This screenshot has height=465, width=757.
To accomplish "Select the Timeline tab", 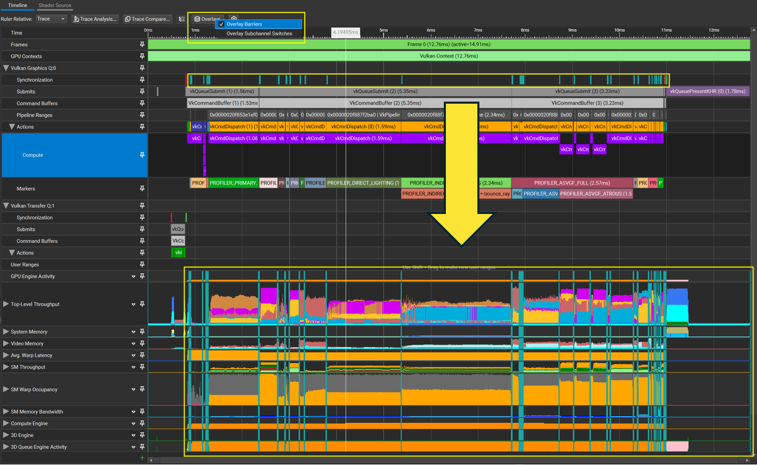I will (x=17, y=6).
